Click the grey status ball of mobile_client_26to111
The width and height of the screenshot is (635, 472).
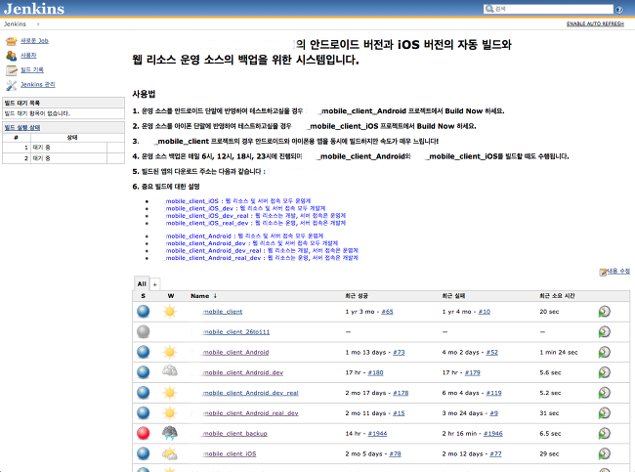(143, 331)
